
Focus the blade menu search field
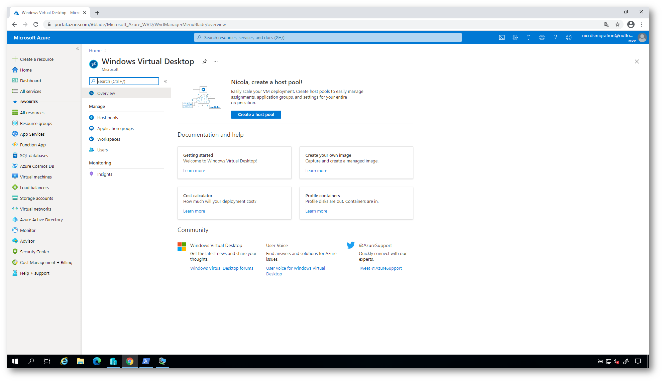click(x=124, y=81)
